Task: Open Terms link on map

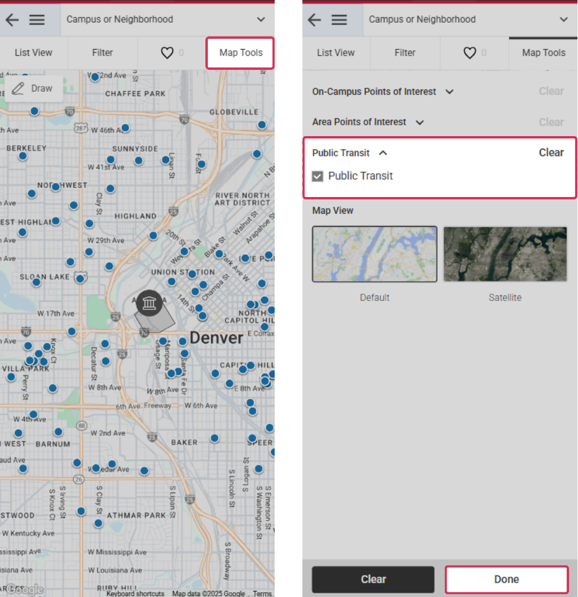Action: 262,593
